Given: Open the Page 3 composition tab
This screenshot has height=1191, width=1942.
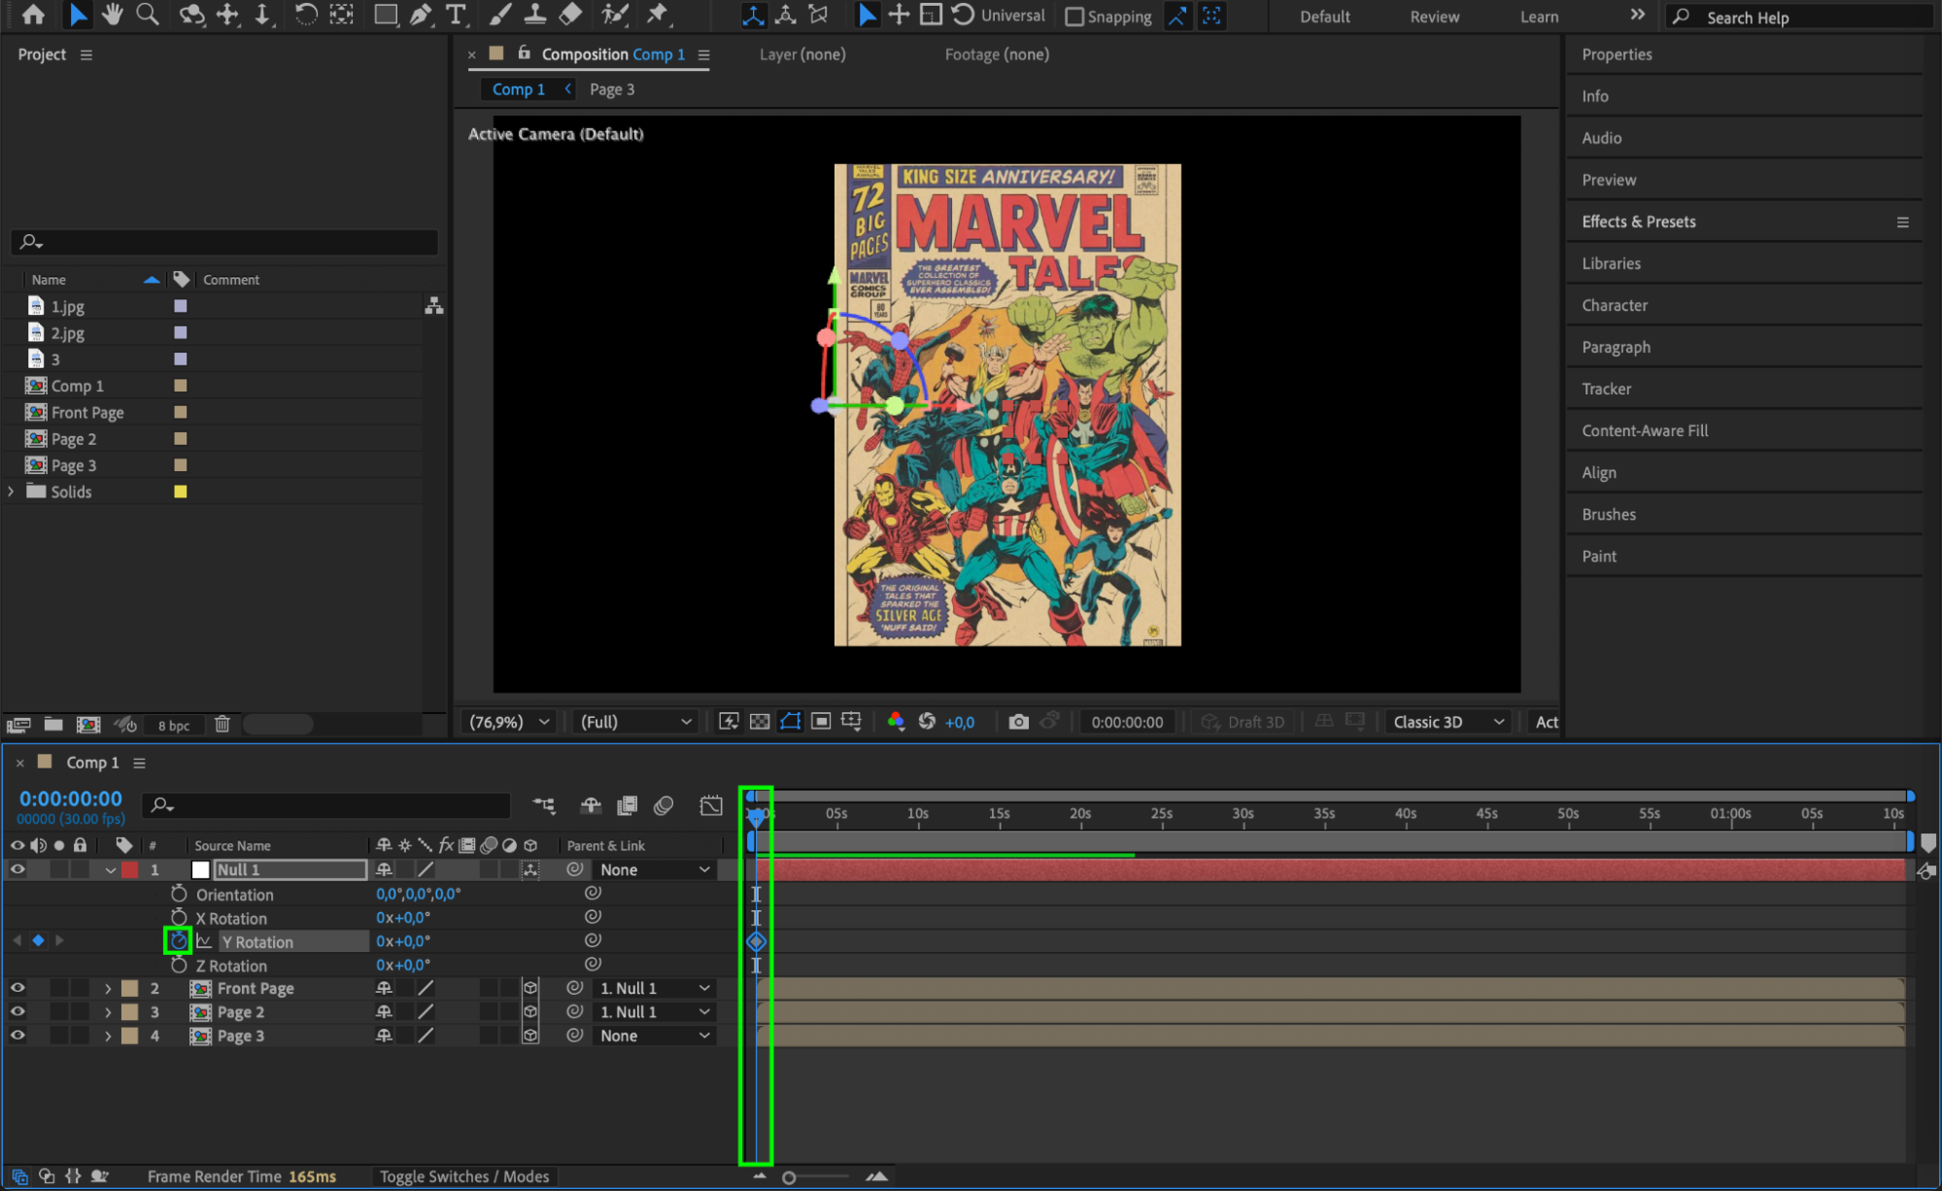Looking at the screenshot, I should 612,89.
